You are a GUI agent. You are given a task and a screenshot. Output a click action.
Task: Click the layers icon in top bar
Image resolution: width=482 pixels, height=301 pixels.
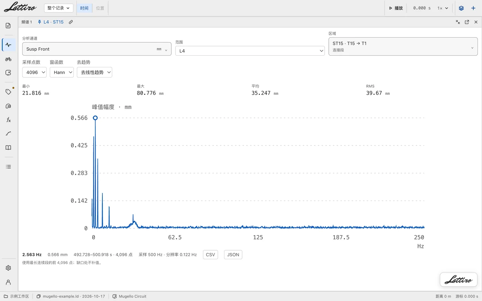click(x=461, y=8)
